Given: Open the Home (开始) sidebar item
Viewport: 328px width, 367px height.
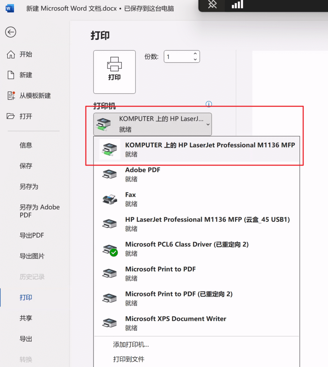Looking at the screenshot, I should [26, 54].
